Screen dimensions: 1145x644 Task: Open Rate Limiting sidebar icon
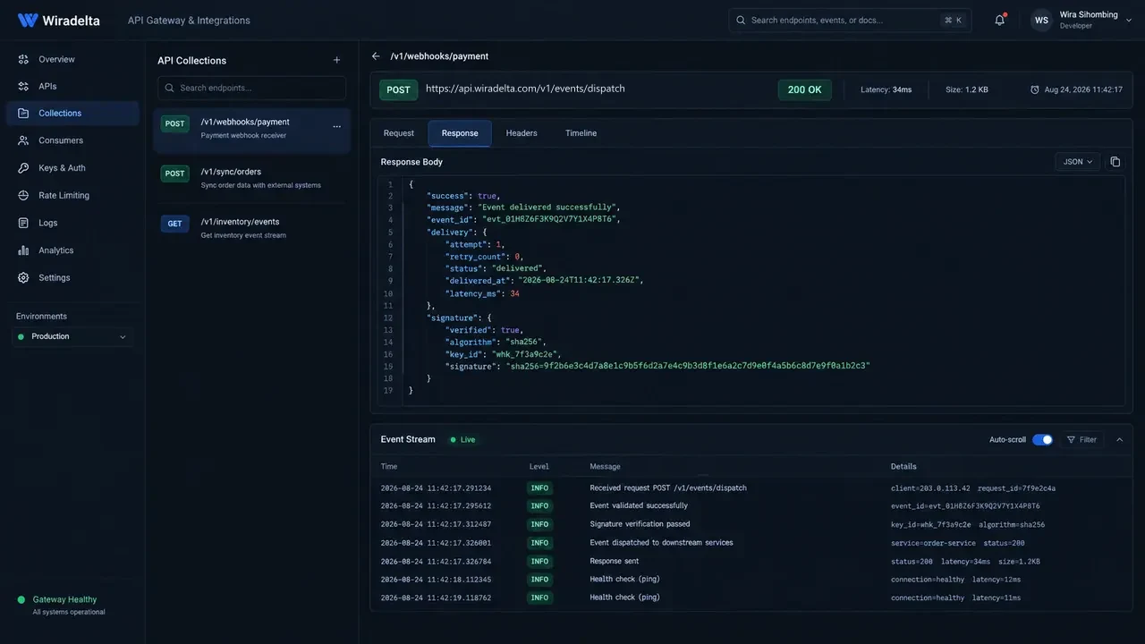[23, 195]
